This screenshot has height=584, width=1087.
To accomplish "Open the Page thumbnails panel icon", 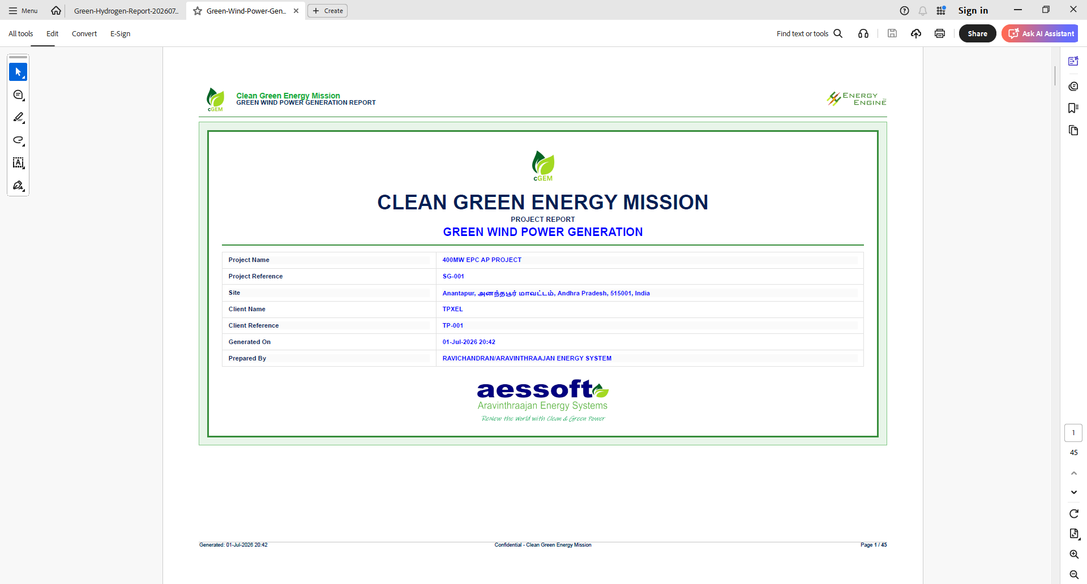I will pyautogui.click(x=1073, y=131).
